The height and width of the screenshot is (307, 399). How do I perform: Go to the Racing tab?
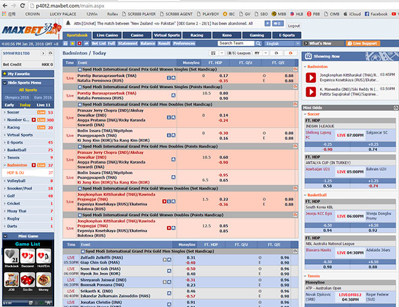tap(197, 35)
